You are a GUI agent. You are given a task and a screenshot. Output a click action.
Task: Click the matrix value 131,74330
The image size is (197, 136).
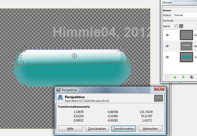coord(146,112)
